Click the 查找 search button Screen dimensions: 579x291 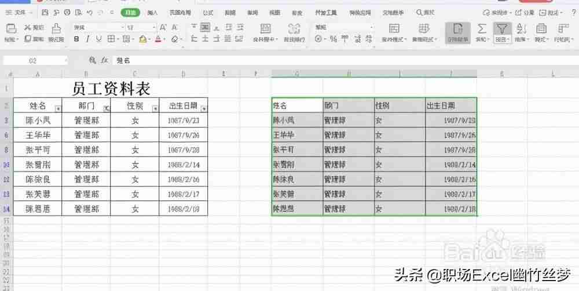(x=426, y=13)
